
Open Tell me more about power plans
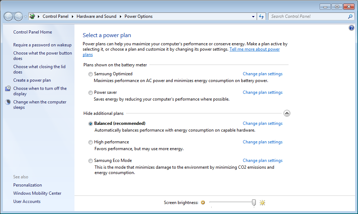[254, 49]
